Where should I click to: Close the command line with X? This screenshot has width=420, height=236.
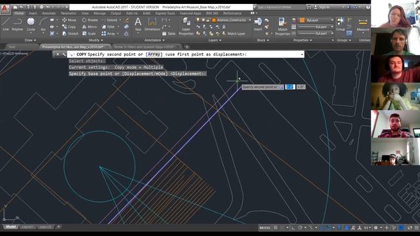coord(58,54)
